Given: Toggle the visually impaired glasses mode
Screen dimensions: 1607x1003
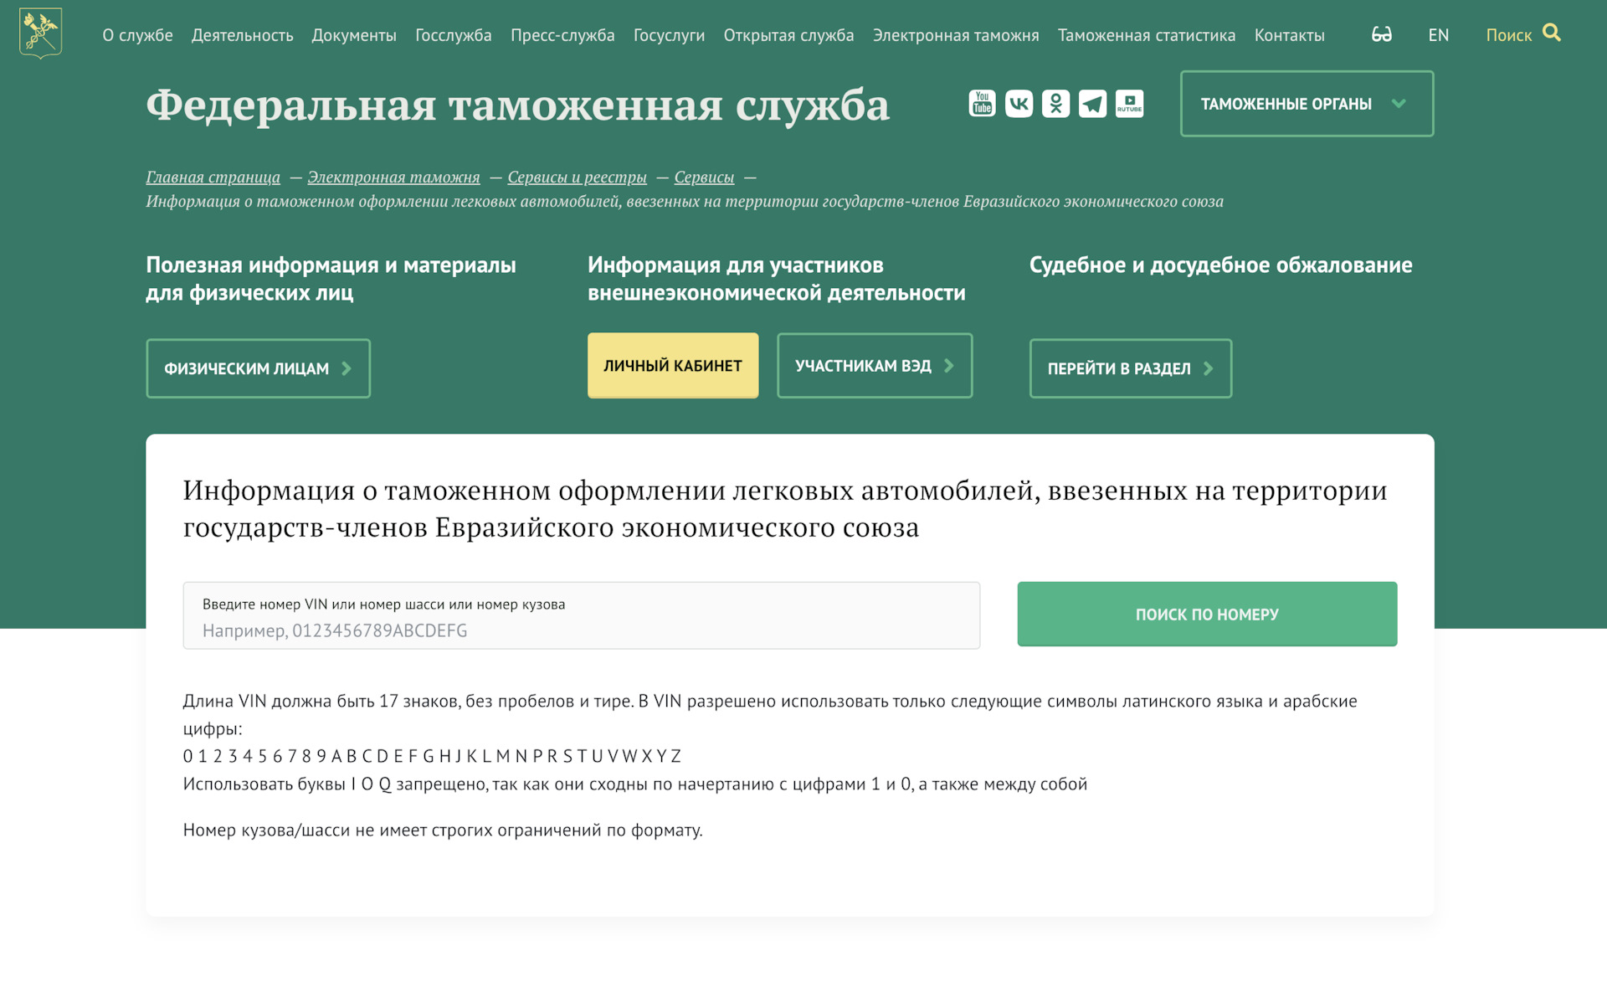Looking at the screenshot, I should 1381,34.
